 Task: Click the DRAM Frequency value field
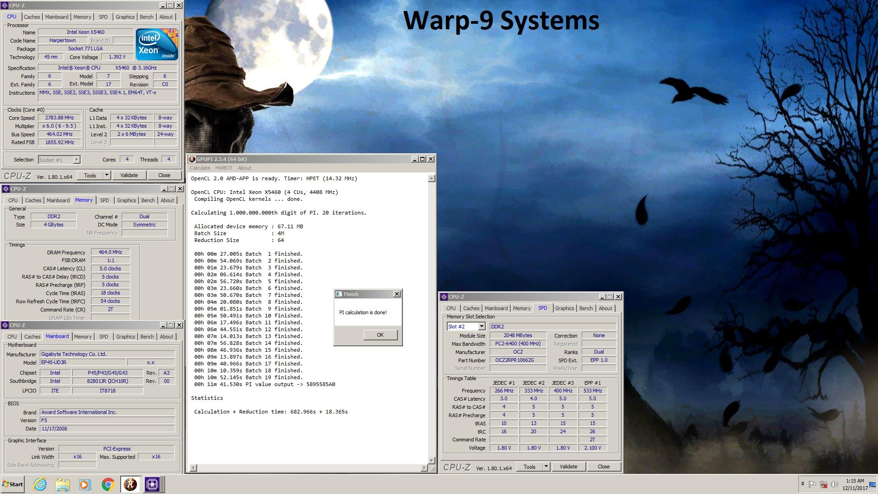(x=110, y=252)
